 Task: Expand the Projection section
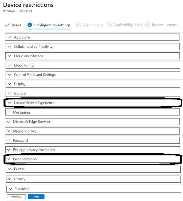click(94, 189)
